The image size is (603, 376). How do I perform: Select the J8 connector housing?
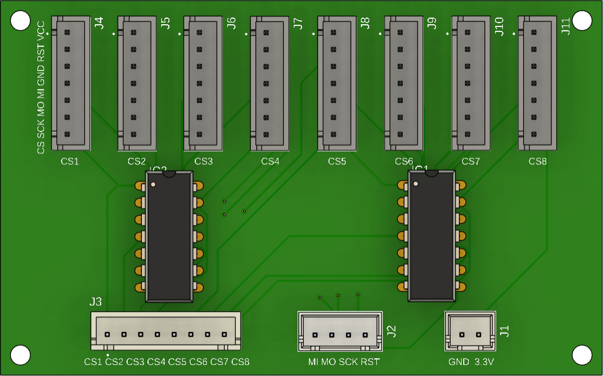click(337, 84)
